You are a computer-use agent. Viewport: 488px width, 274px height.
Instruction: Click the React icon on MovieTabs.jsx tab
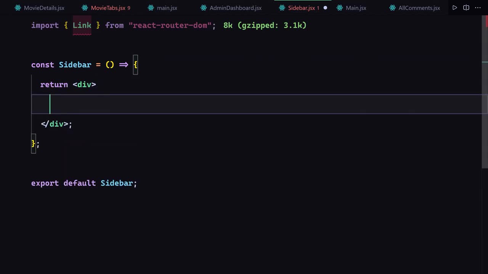coord(85,8)
